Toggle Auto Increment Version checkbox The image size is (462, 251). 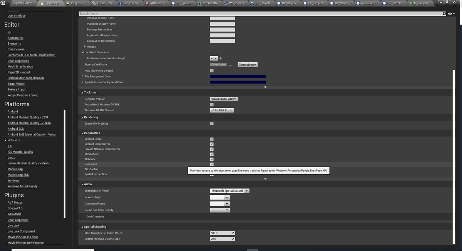pos(212,71)
